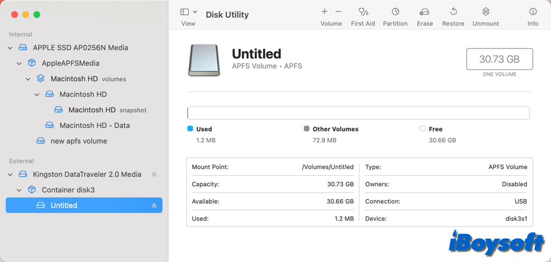Click the gray Other Volumes swatch
551x262 pixels.
(x=306, y=129)
